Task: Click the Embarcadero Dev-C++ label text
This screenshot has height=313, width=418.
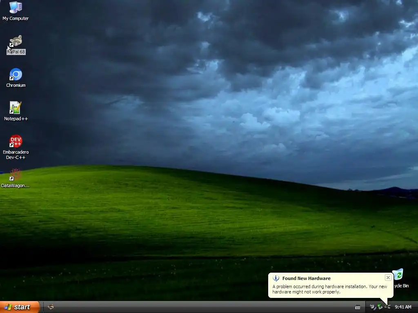Action: (16, 154)
